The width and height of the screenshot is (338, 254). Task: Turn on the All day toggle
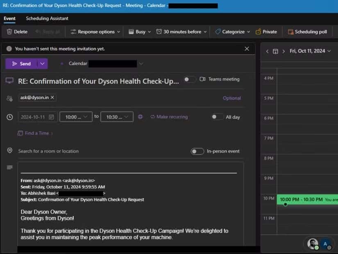click(217, 117)
